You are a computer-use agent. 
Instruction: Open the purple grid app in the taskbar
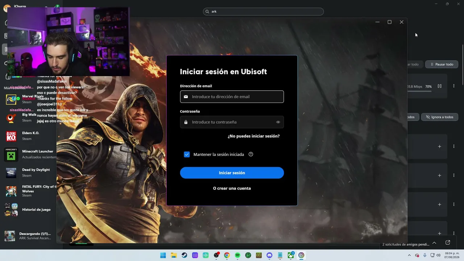tap(195, 255)
